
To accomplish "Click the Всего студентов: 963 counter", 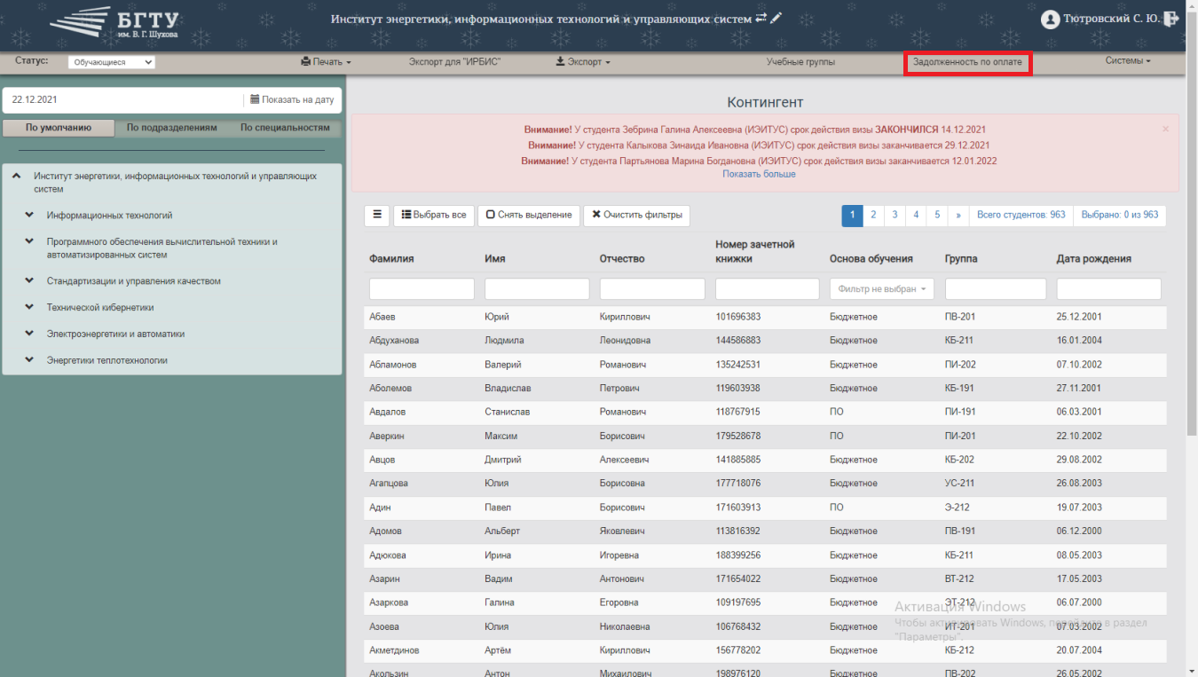I will click(x=1021, y=215).
